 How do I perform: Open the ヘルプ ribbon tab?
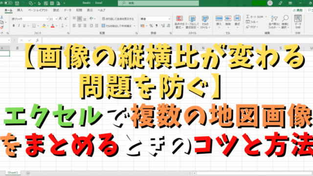(x=101, y=10)
